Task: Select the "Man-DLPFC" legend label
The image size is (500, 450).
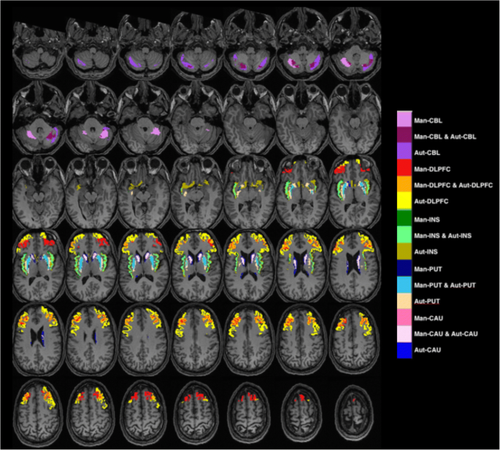Action: (x=432, y=169)
